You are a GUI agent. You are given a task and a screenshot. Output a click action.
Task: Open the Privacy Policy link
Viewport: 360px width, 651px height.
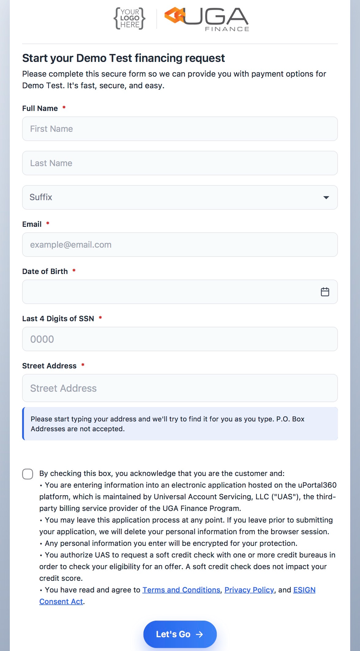249,590
